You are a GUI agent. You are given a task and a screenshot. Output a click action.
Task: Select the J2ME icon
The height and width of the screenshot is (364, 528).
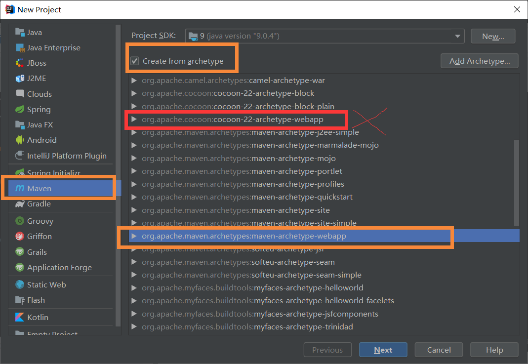pyautogui.click(x=20, y=79)
